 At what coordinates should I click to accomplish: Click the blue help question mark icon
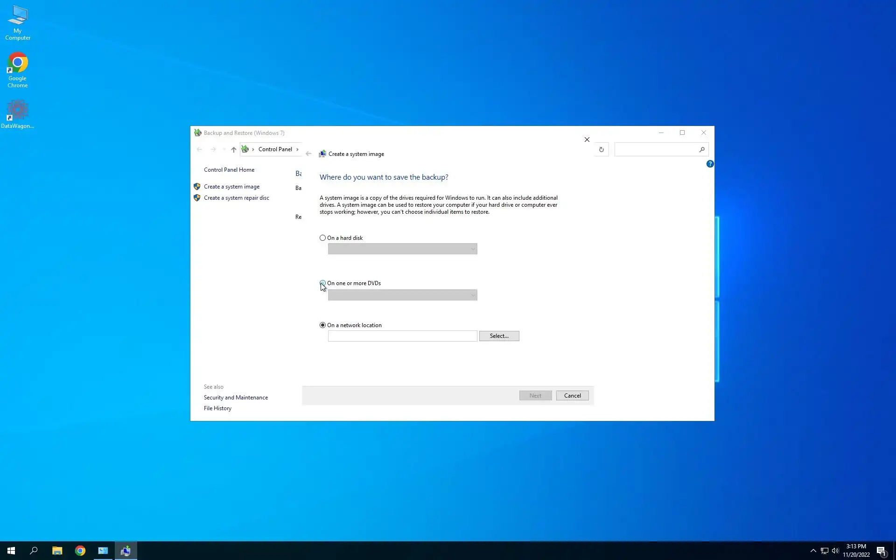pyautogui.click(x=710, y=164)
